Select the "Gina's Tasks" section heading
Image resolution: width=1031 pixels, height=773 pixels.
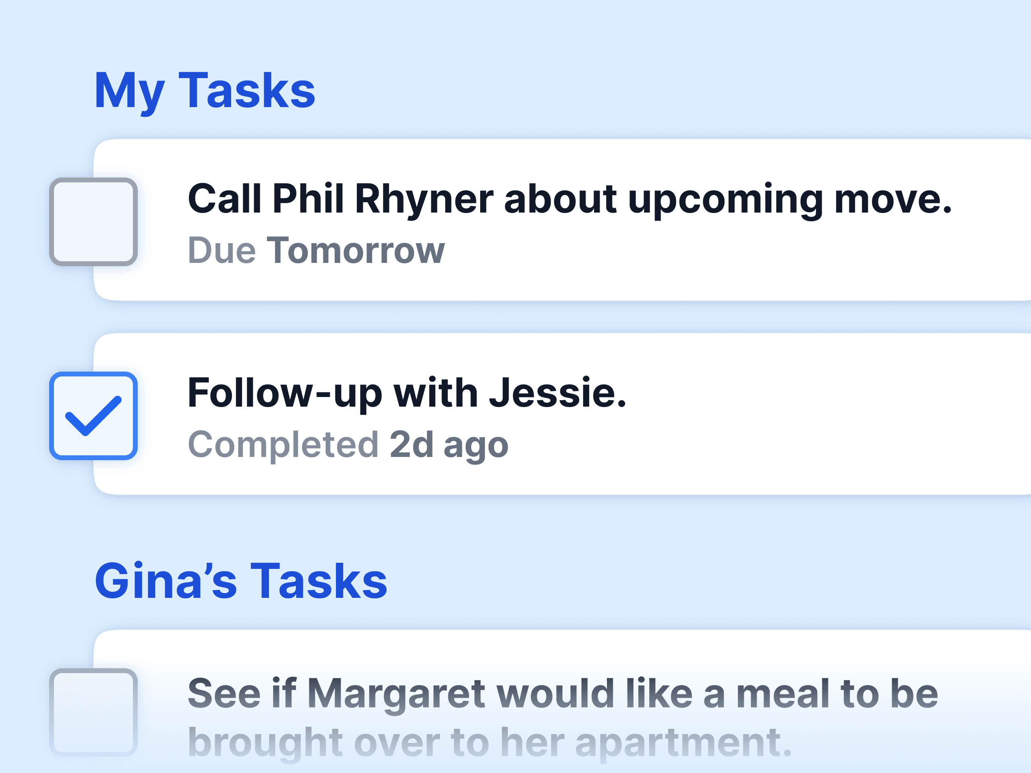click(240, 581)
